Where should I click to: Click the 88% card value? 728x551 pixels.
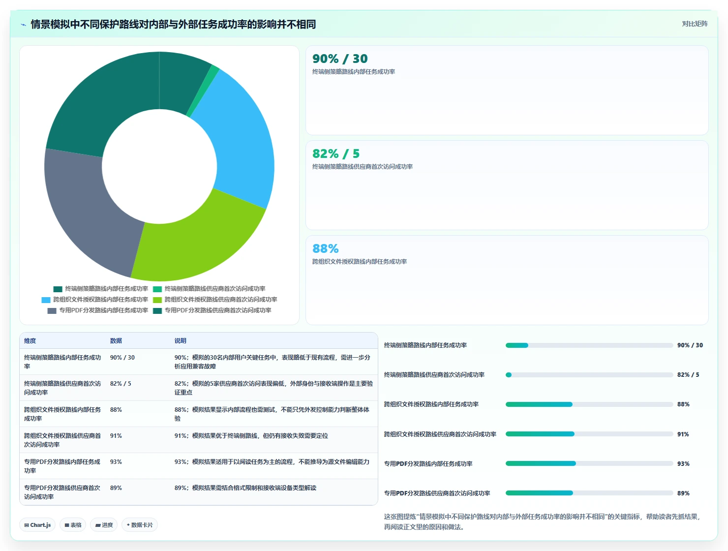coord(326,248)
